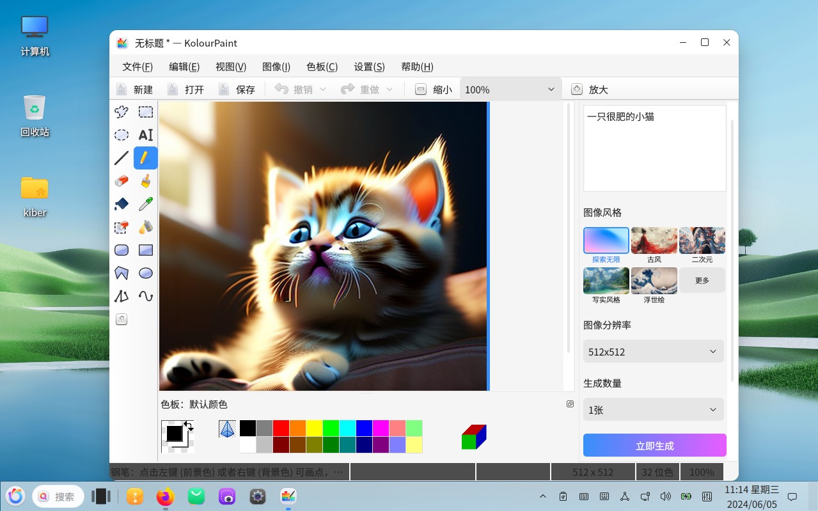818x511 pixels.
Task: Click the 撤销 (Undo) toolbar button
Action: pos(294,90)
